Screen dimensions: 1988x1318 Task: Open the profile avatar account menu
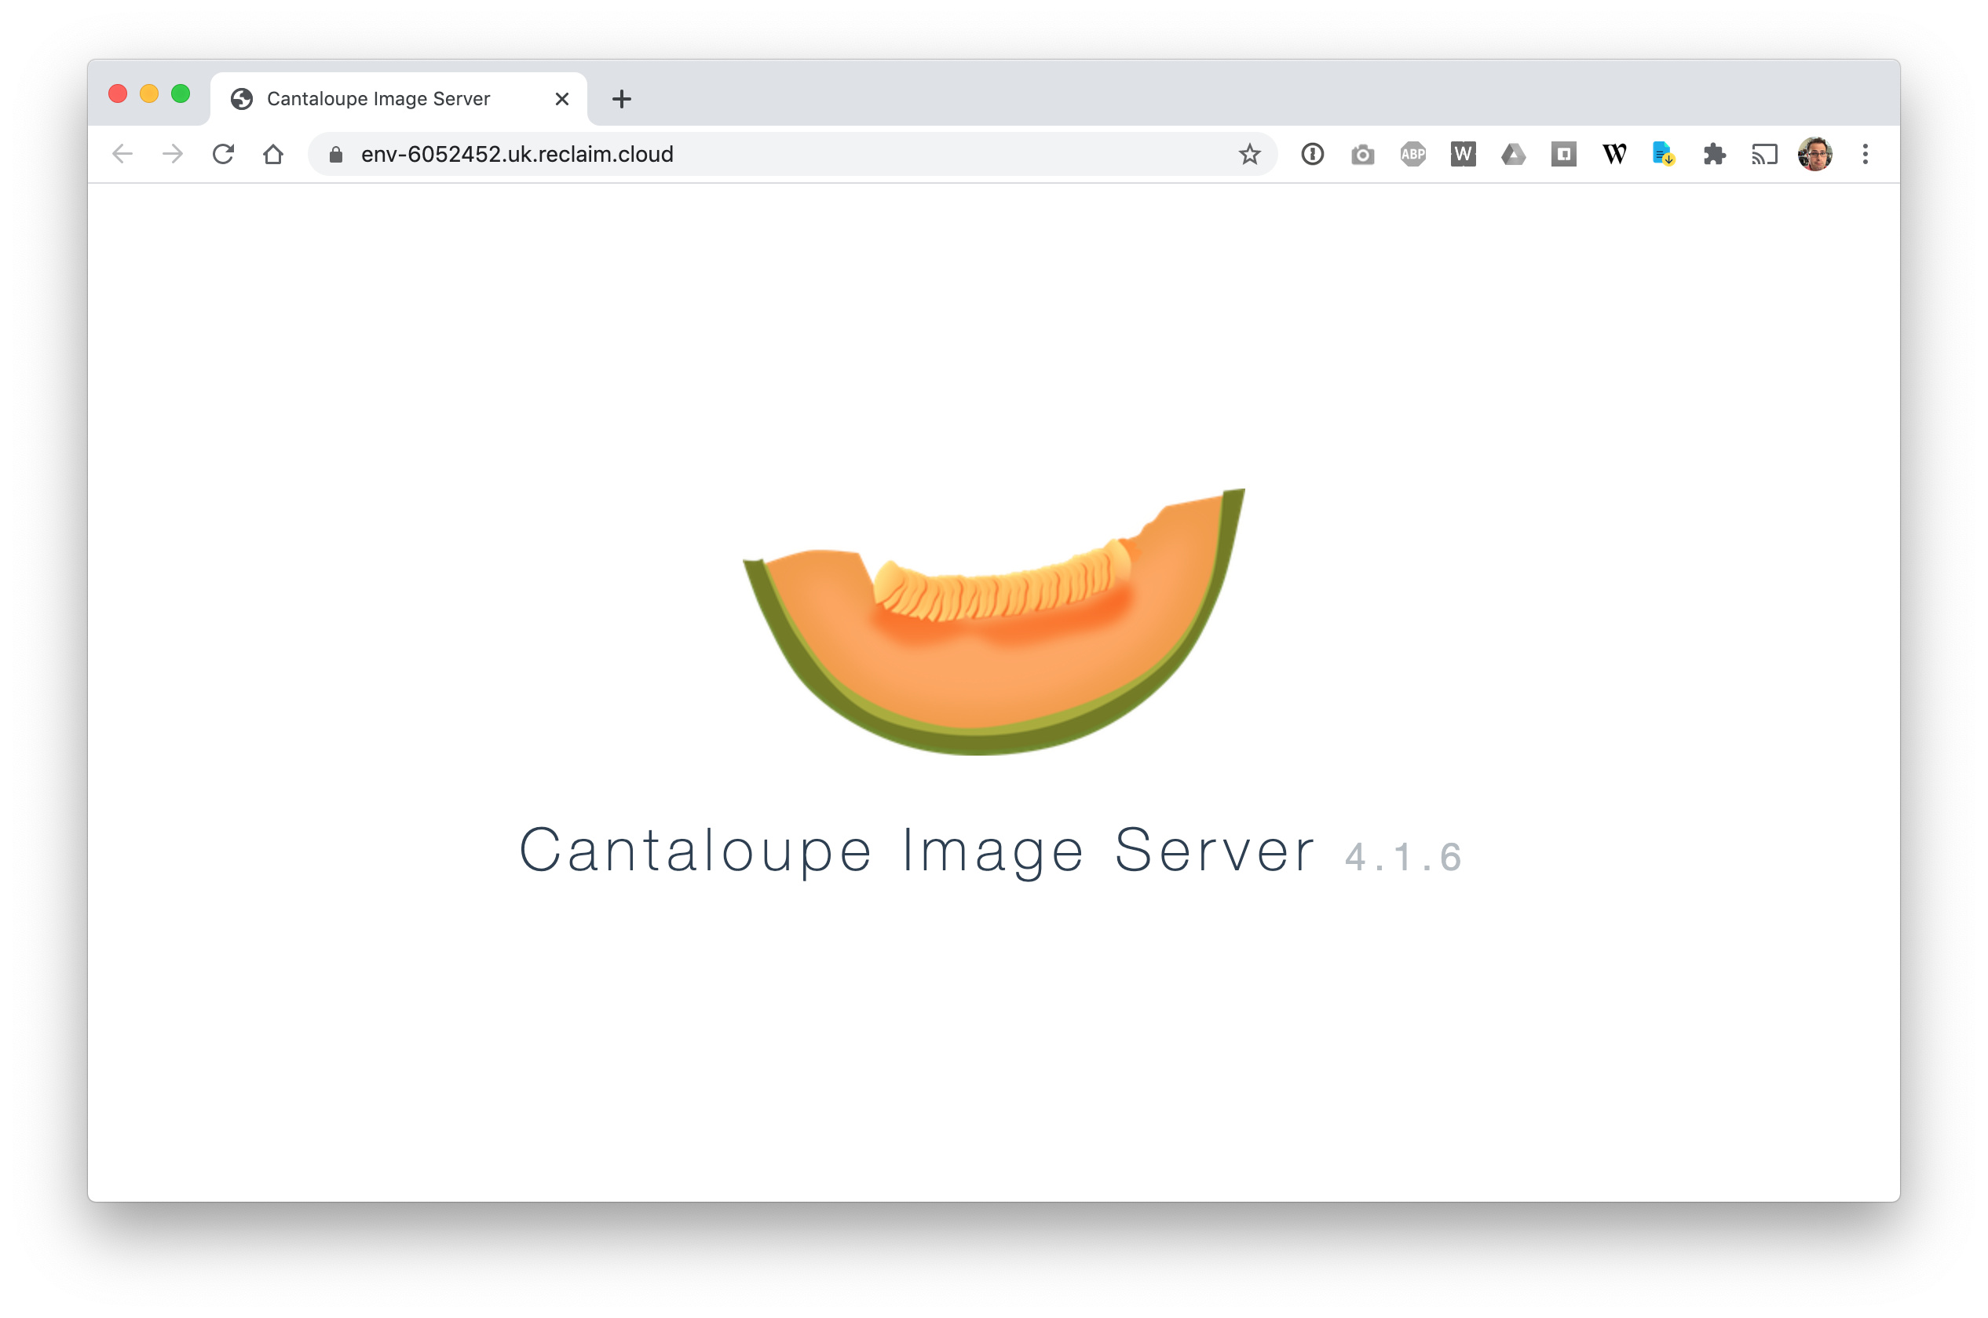1815,154
